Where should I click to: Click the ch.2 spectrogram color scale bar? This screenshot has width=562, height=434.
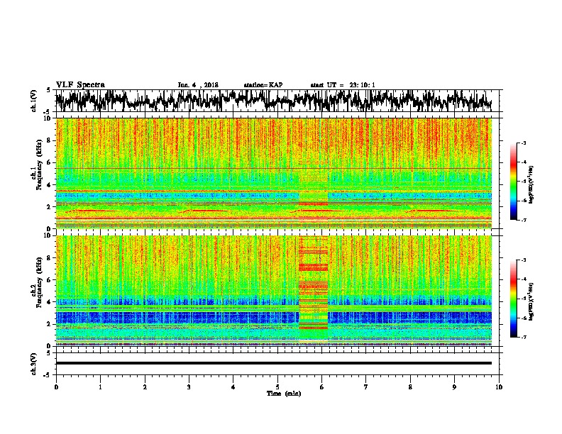514,299
